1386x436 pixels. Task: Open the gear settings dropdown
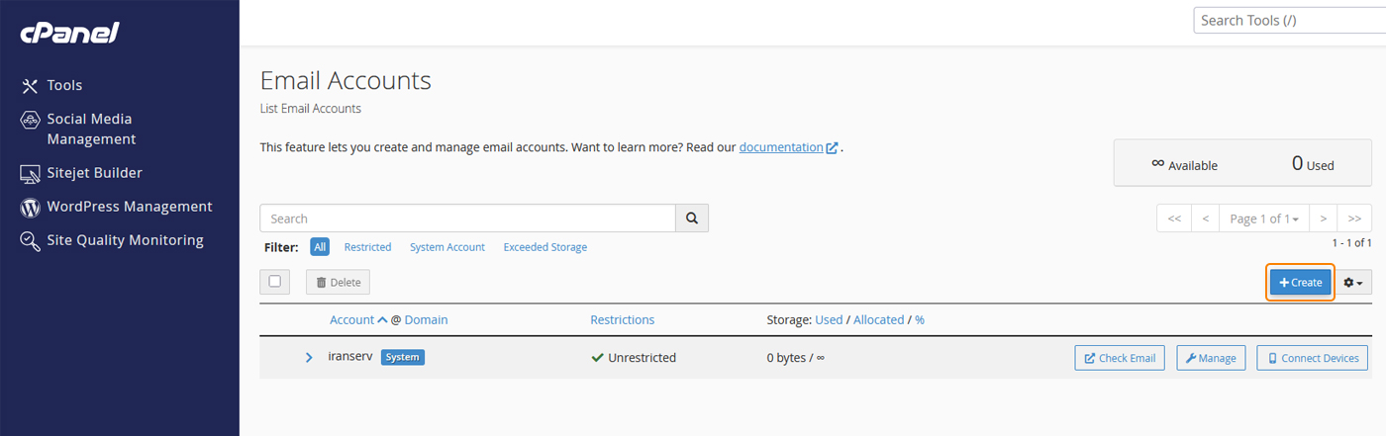(x=1353, y=283)
